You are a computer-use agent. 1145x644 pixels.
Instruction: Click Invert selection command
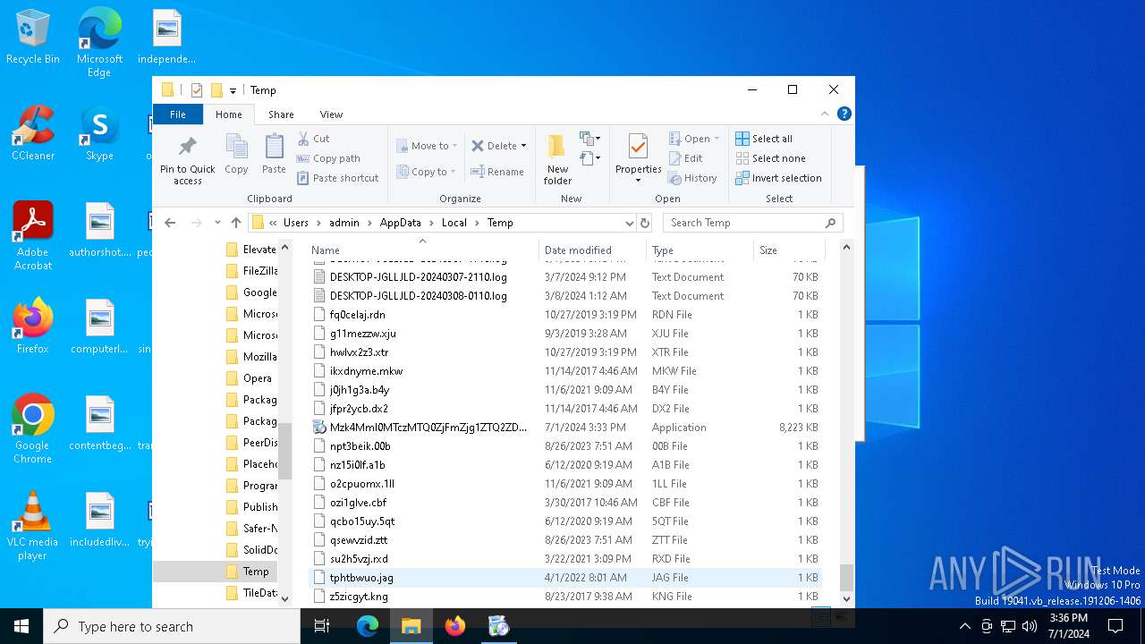[778, 178]
